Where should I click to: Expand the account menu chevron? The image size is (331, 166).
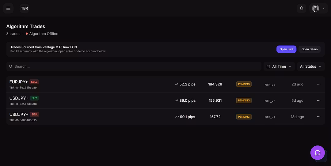pyautogui.click(x=323, y=8)
